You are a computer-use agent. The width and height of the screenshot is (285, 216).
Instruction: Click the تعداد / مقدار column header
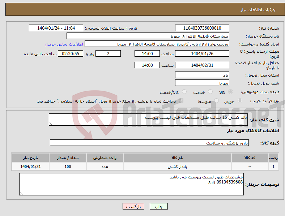click(x=68, y=158)
